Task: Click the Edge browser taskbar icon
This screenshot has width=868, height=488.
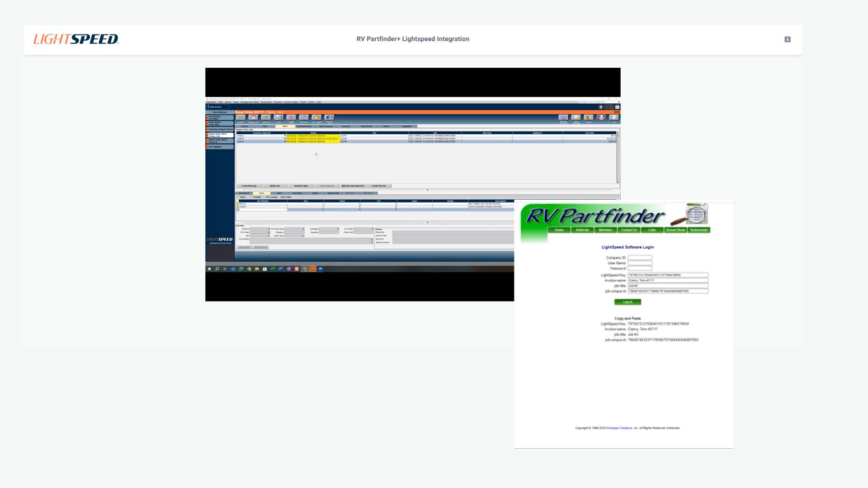Action: point(241,269)
